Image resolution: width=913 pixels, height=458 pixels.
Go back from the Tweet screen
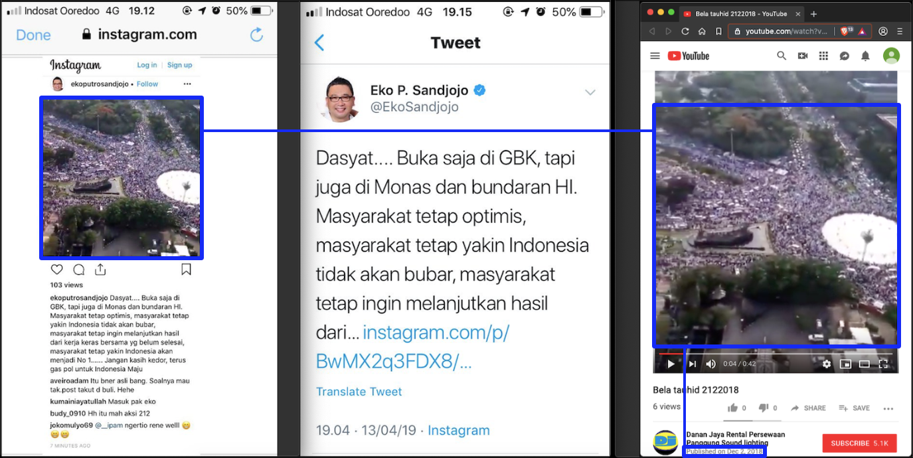[x=319, y=42]
